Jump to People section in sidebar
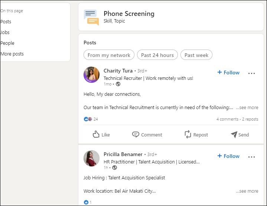The width and height of the screenshot is (267, 206). pyautogui.click(x=7, y=43)
